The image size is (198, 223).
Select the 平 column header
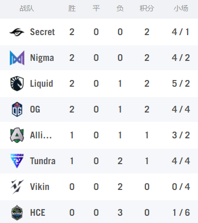pos(96,8)
